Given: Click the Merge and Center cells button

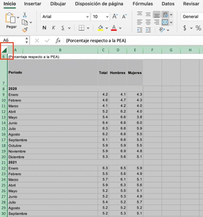Looking at the screenshot, I should (165, 22).
